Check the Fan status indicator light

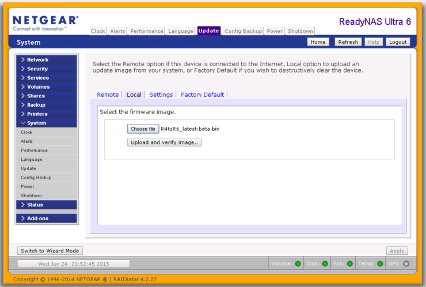pos(350,263)
